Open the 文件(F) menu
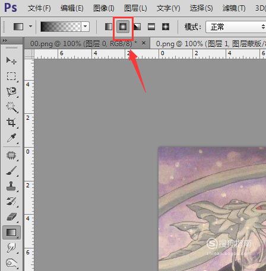The width and height of the screenshot is (266, 271). (39, 8)
